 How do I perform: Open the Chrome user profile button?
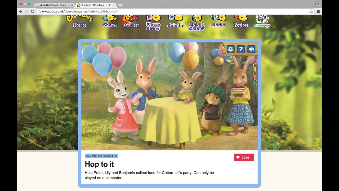click(318, 4)
